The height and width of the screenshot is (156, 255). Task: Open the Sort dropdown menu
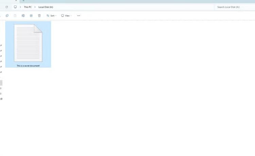coord(51,16)
